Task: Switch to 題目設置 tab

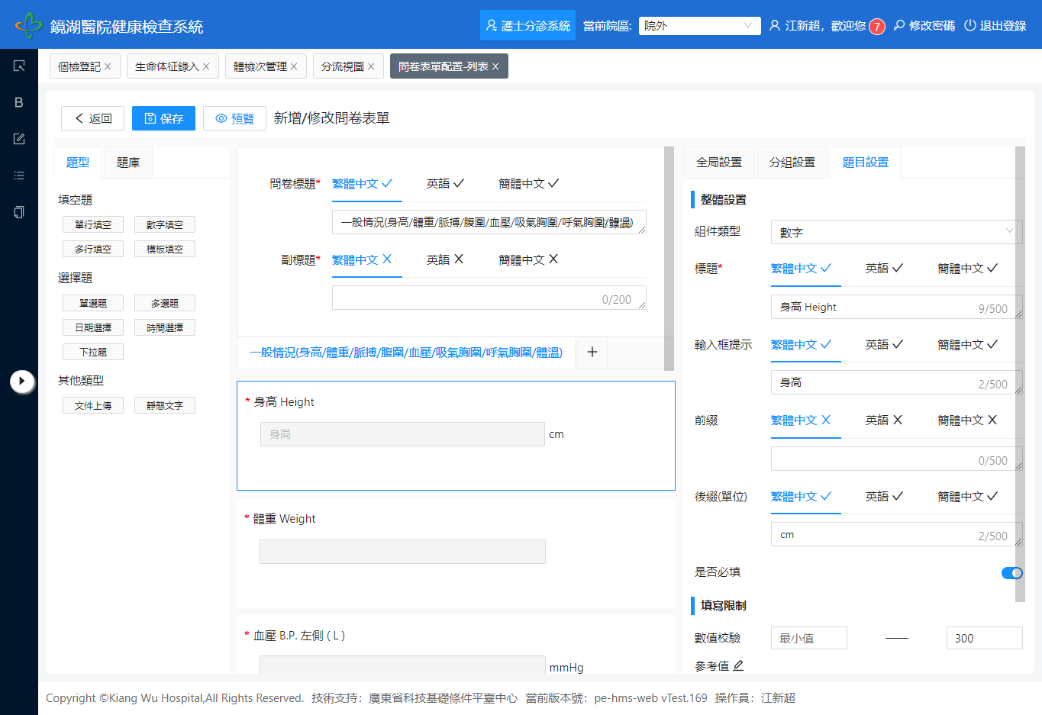Action: coord(866,163)
